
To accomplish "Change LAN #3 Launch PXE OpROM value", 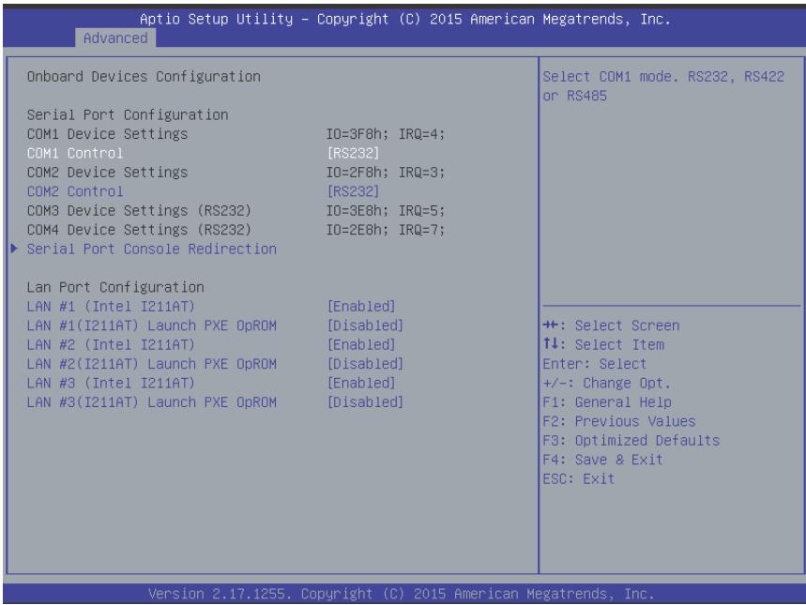I will click(365, 402).
